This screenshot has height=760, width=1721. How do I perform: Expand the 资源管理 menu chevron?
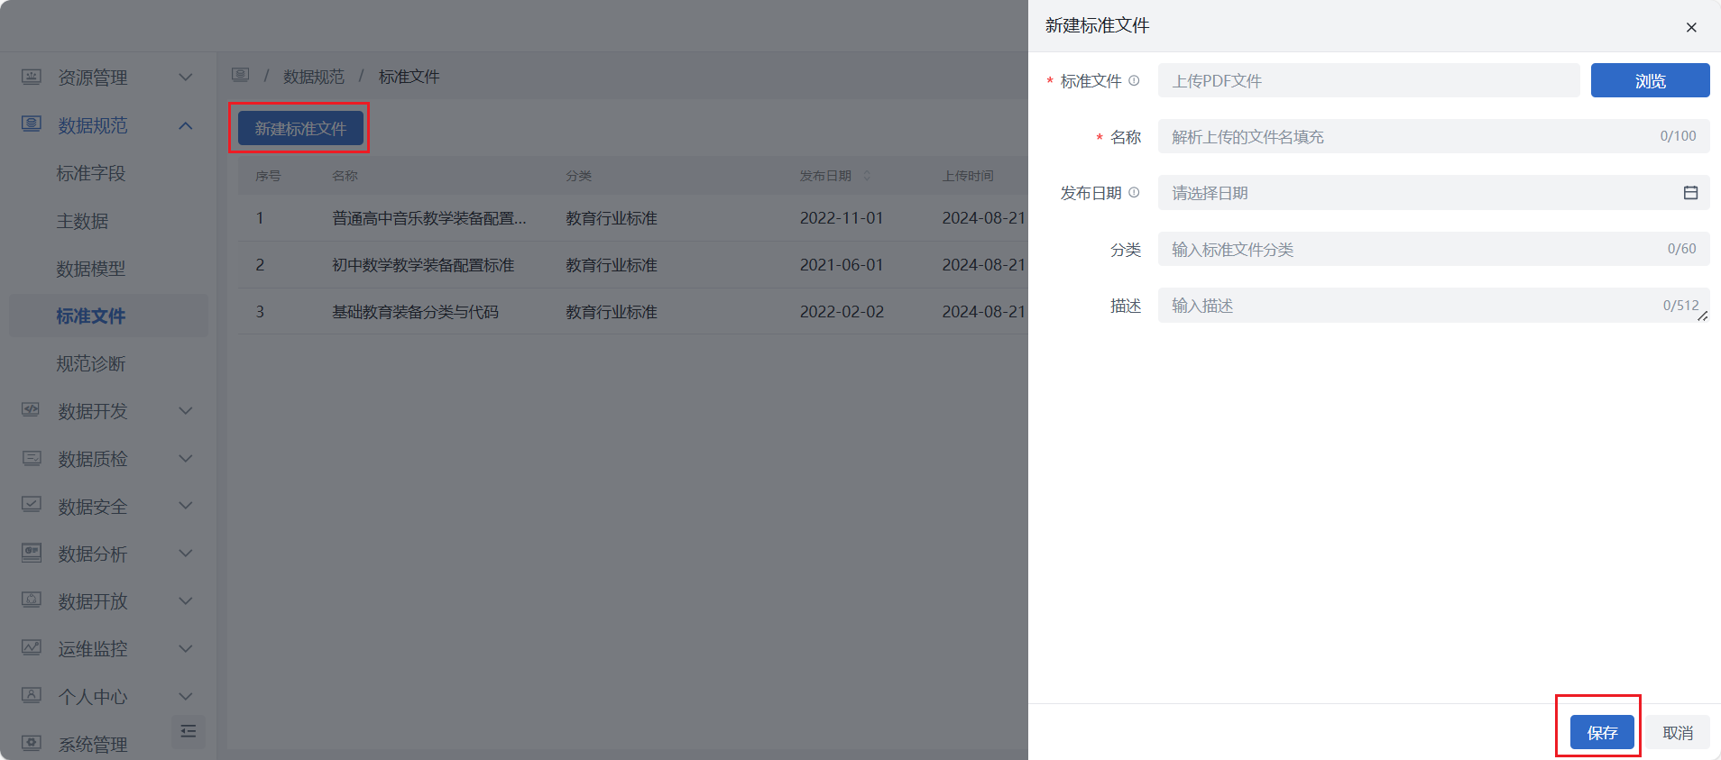186,78
